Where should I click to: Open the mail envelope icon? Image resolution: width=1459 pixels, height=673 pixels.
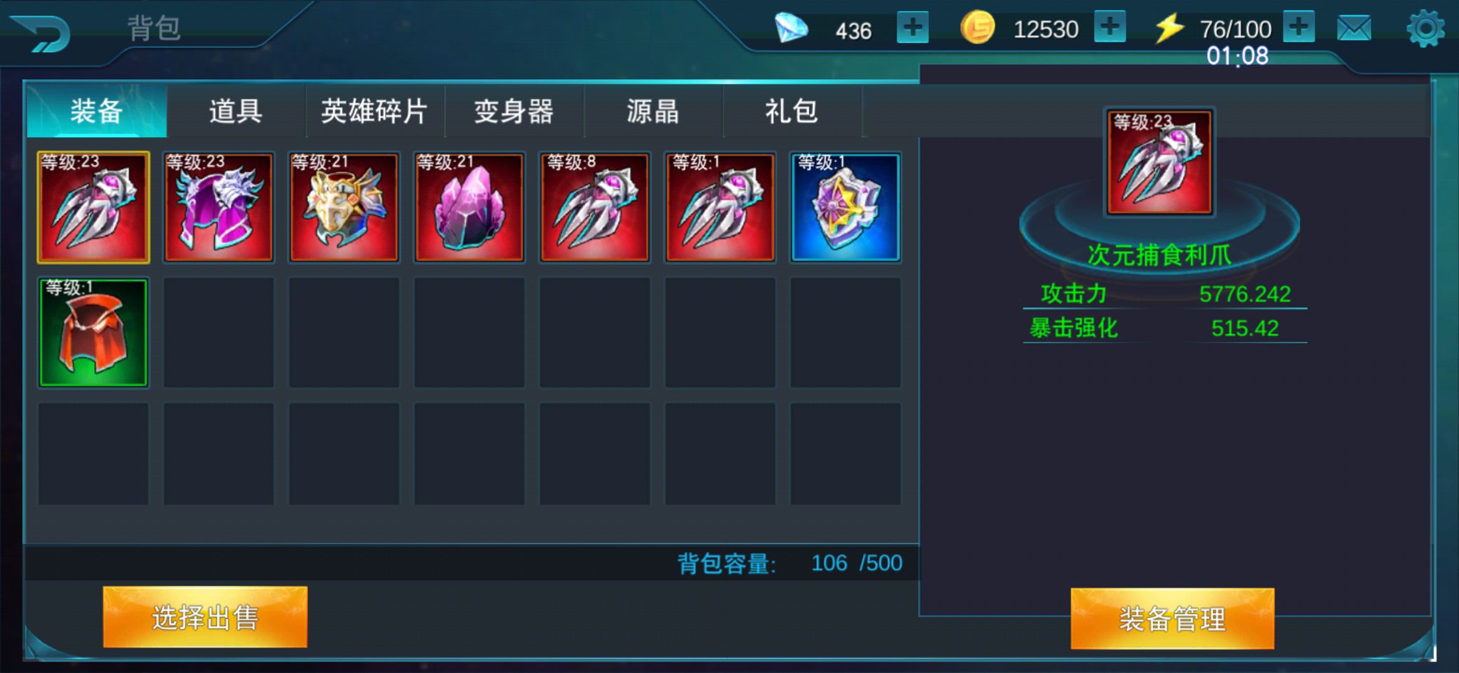point(1354,29)
